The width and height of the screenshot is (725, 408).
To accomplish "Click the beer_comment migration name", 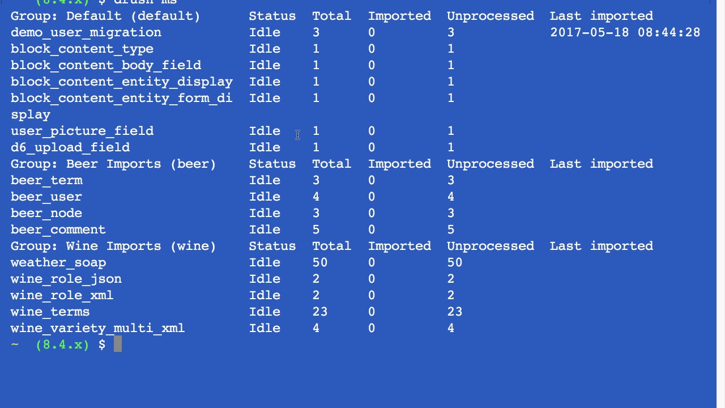I will (58, 229).
